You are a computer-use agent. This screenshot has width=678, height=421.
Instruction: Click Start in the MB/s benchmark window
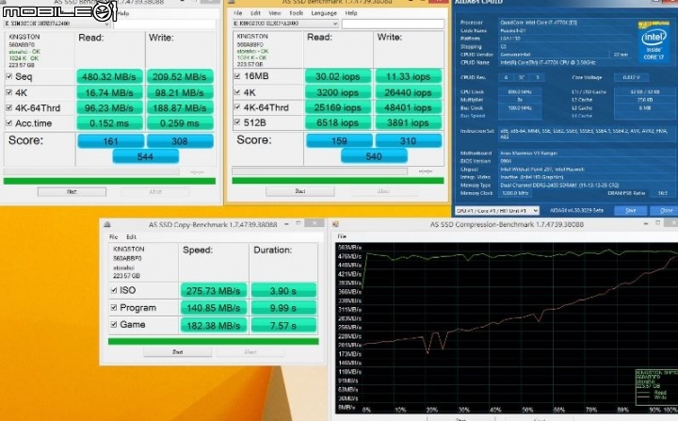(72, 191)
